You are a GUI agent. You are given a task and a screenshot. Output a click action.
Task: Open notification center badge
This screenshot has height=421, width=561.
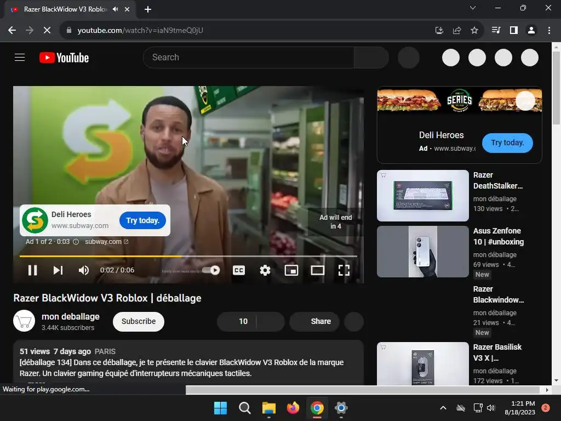[546, 408]
